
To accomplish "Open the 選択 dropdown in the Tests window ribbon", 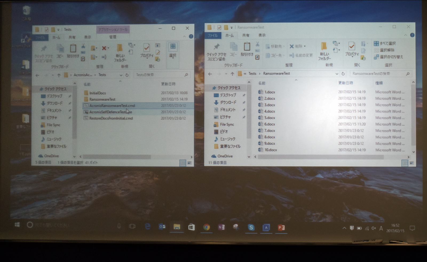I will 173,51.
